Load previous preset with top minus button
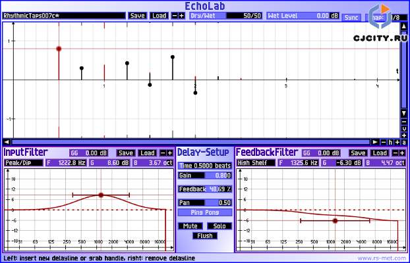410x263 pixels. pyautogui.click(x=175, y=16)
